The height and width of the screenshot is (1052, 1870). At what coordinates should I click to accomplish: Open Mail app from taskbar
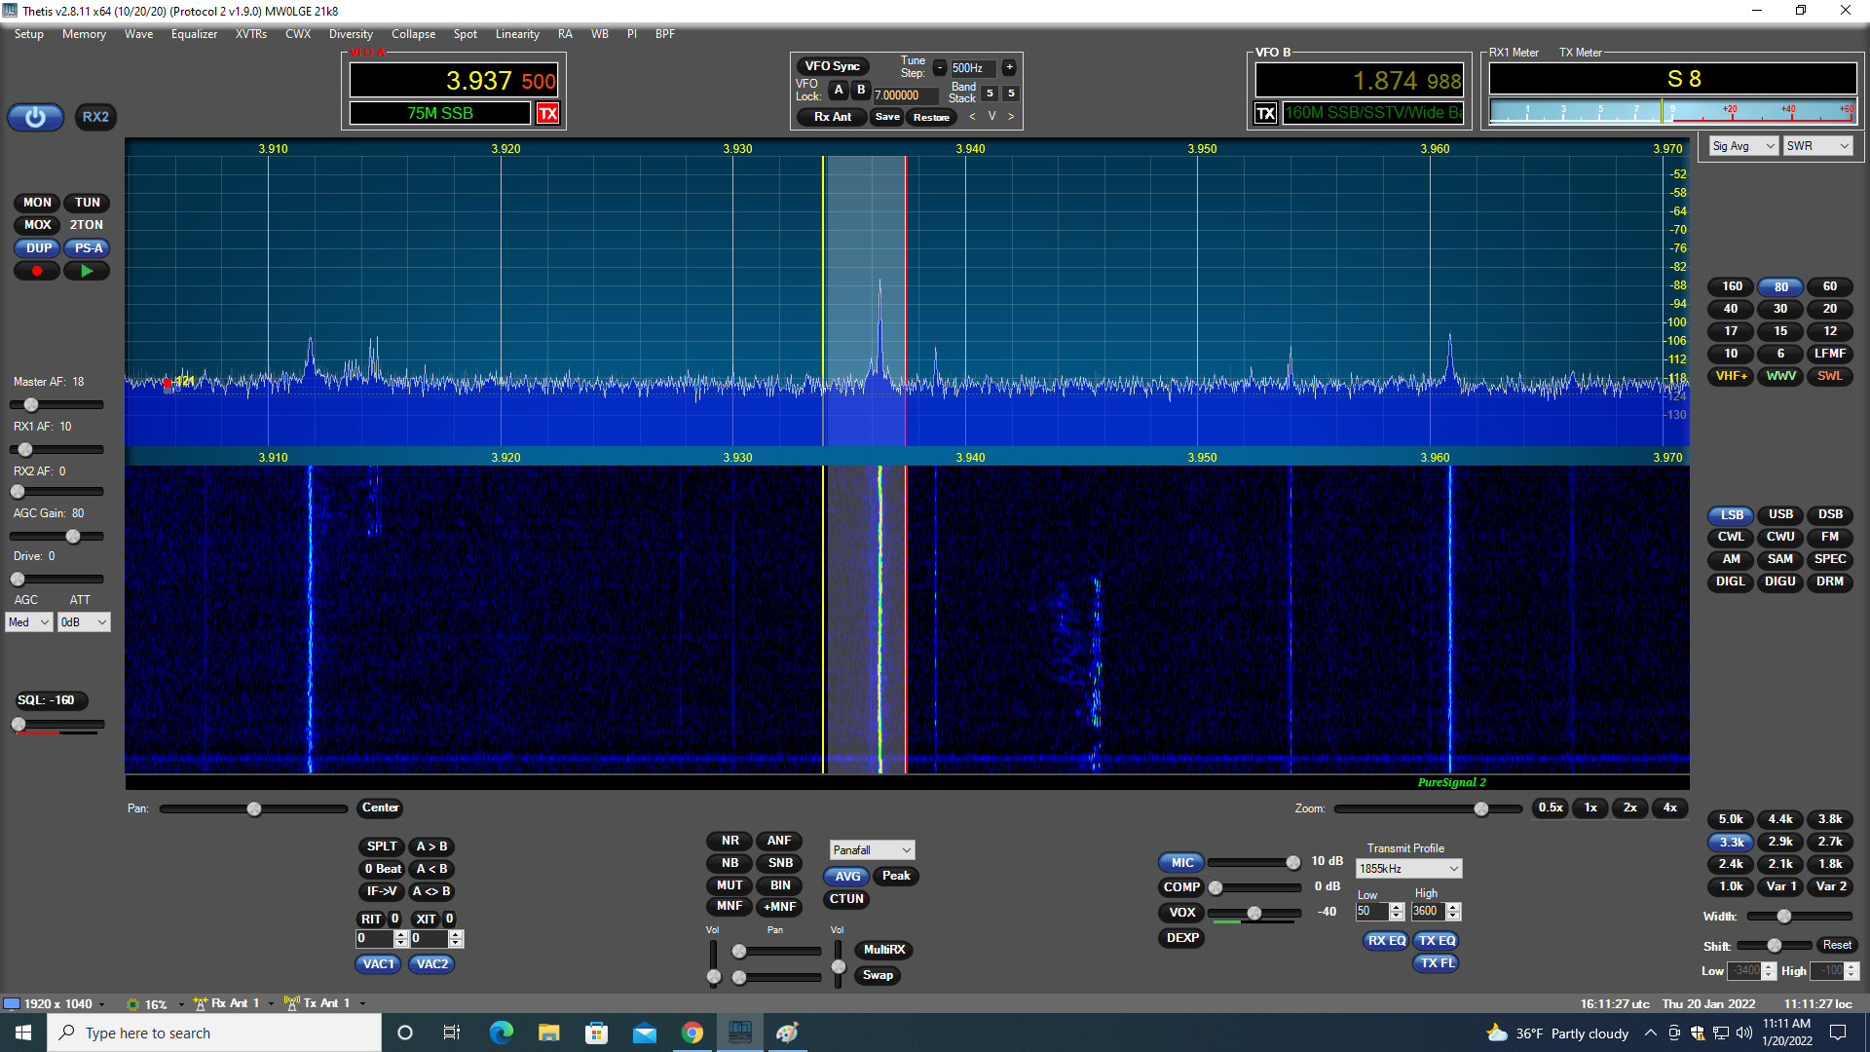tap(644, 1033)
